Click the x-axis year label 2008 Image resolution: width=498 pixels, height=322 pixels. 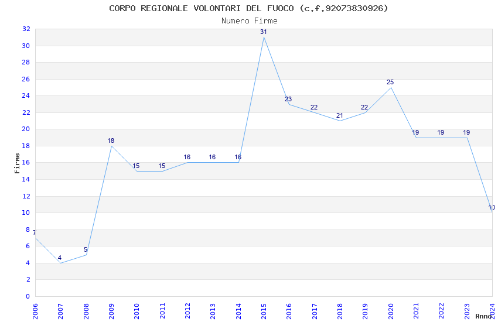tap(86, 311)
